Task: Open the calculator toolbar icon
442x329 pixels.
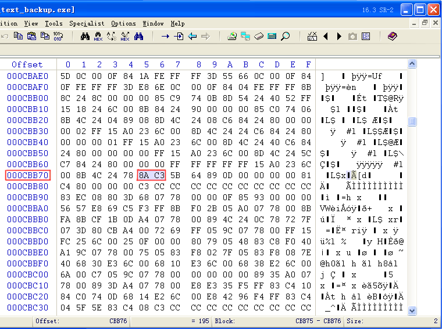Action: coord(272,36)
